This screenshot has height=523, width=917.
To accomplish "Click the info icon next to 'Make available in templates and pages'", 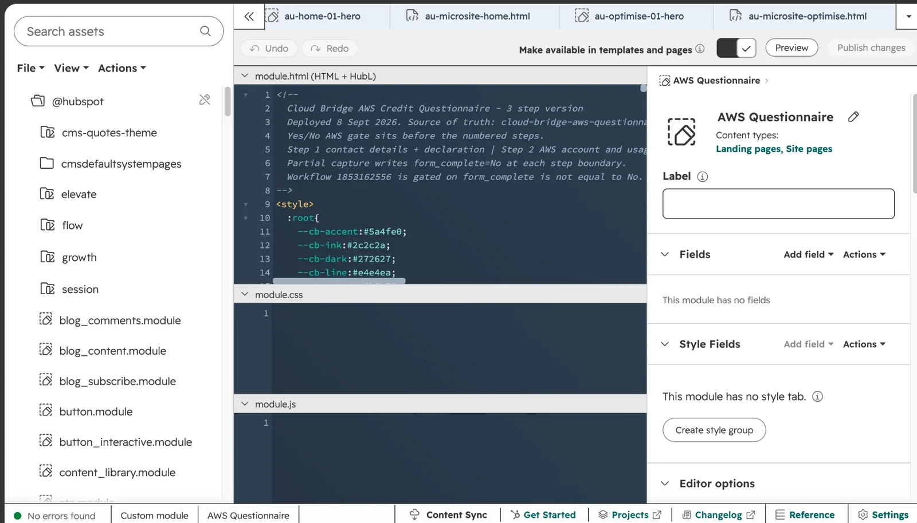I will click(700, 49).
